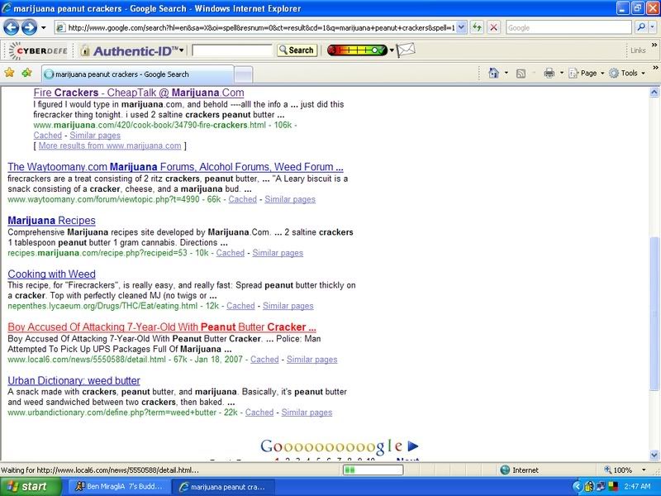Screen dimensions: 661x496
Task: Open a new blank tab
Action: (243, 74)
